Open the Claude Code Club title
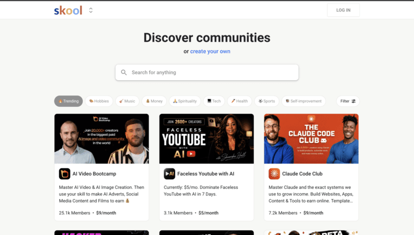The image size is (414, 235). 302,174
